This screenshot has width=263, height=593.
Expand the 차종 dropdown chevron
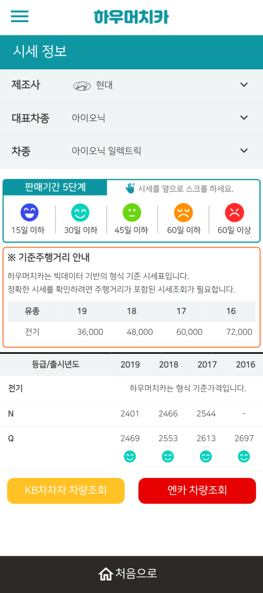[244, 151]
